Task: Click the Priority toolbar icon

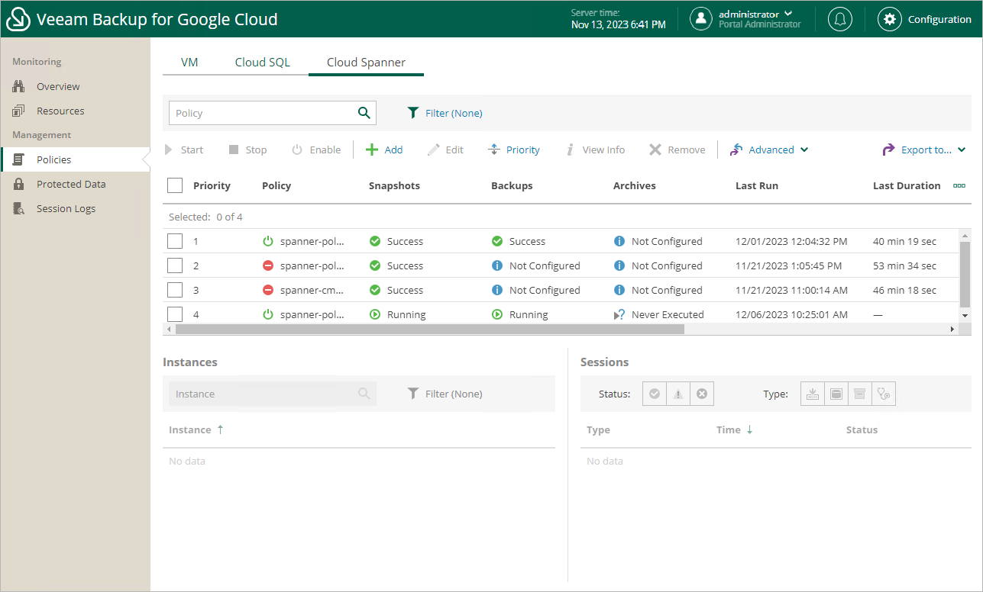Action: 494,150
